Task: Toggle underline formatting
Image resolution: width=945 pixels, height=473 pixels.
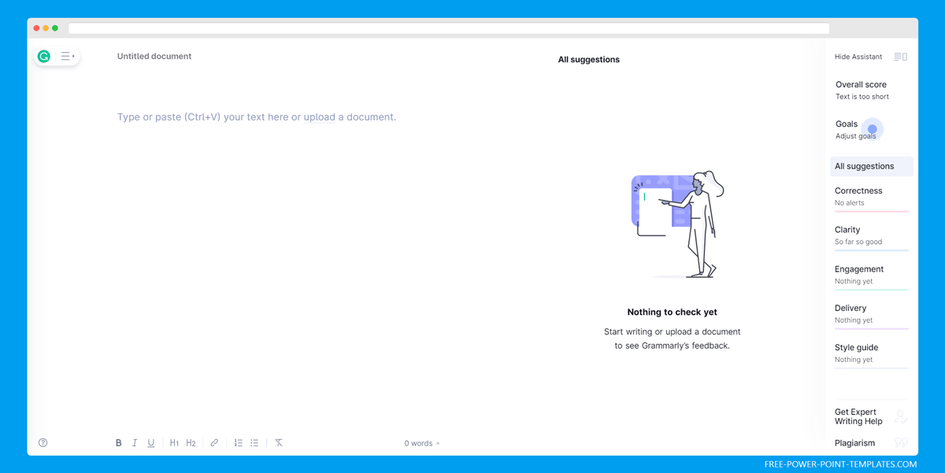Action: (151, 443)
